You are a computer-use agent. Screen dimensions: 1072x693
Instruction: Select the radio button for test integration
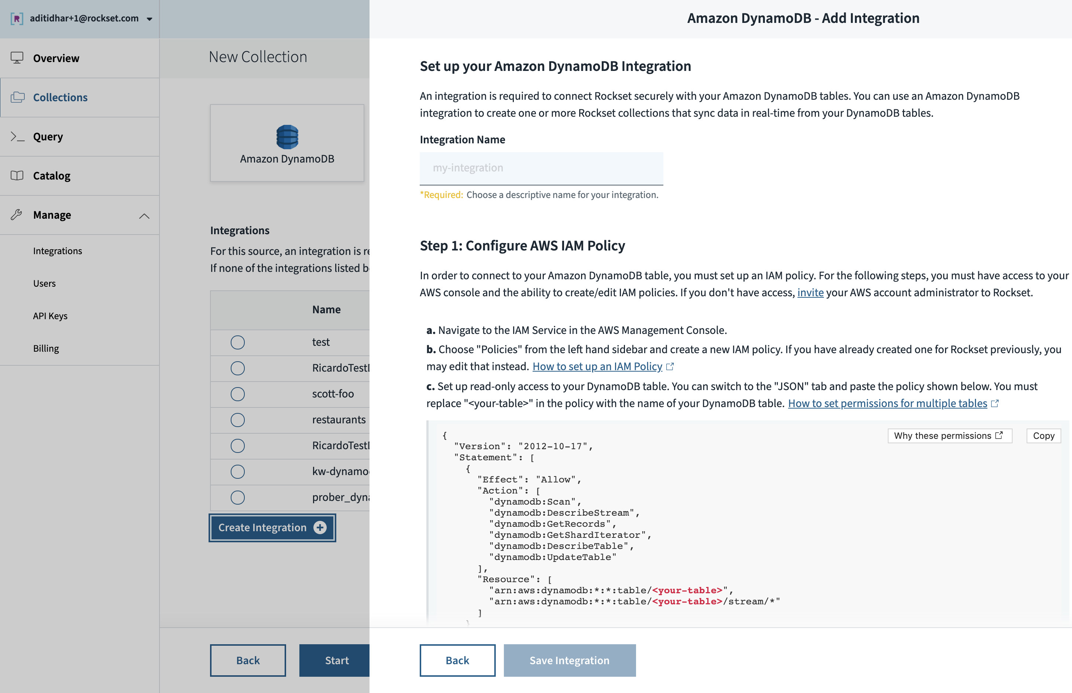(237, 342)
